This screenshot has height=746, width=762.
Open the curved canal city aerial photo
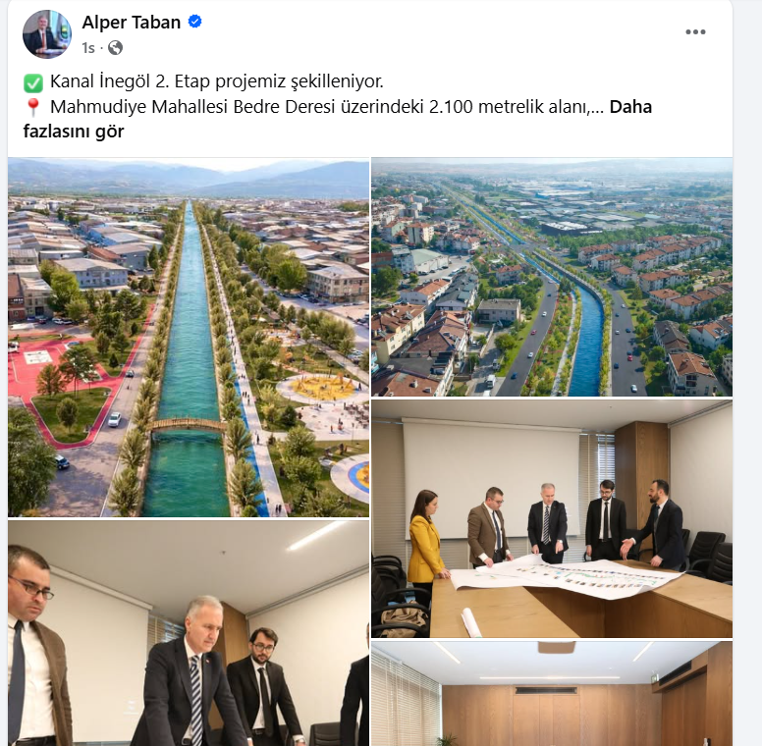[552, 277]
